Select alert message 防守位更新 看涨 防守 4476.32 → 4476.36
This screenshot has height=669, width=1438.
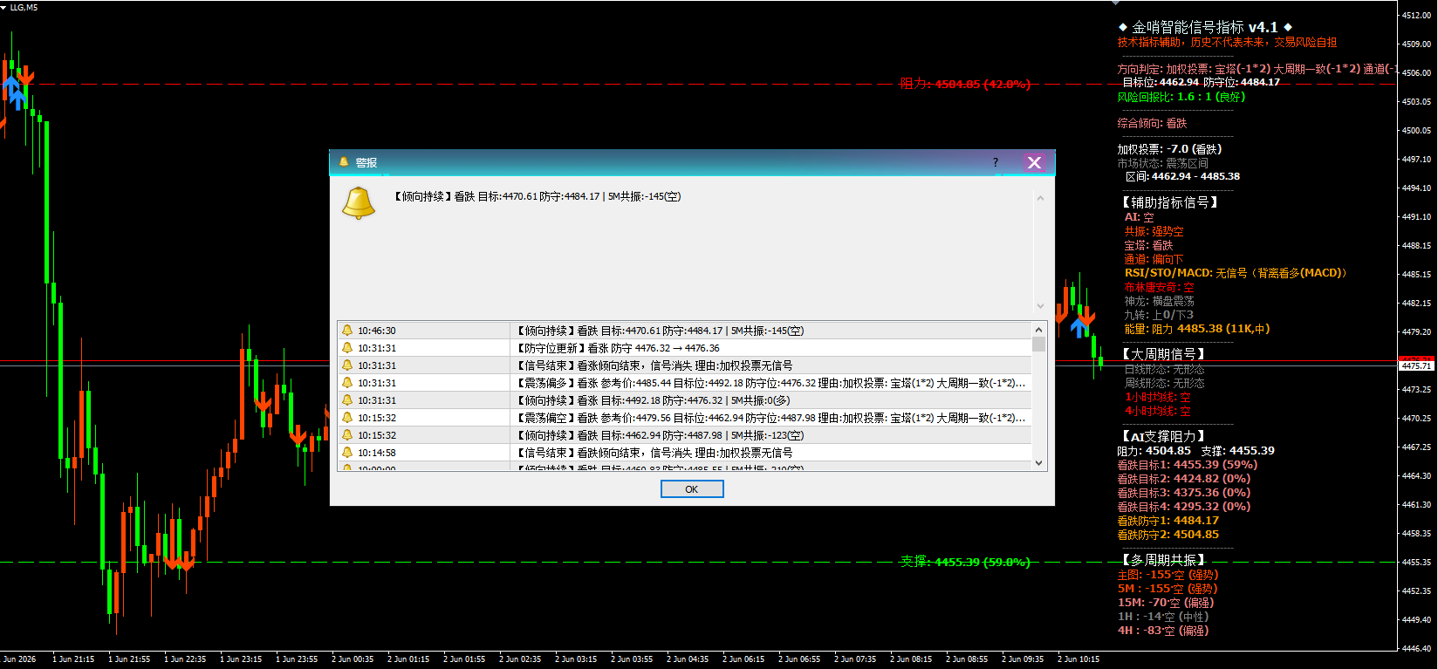coord(618,348)
